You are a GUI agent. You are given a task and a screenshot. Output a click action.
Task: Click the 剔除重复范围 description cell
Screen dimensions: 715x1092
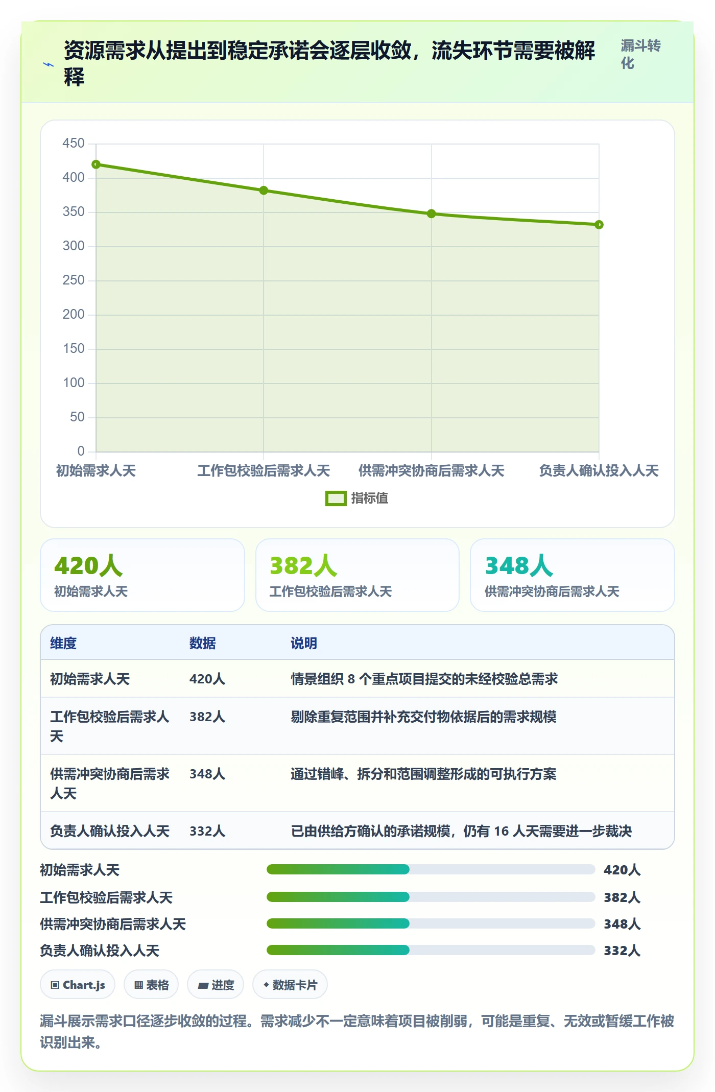pyautogui.click(x=424, y=717)
